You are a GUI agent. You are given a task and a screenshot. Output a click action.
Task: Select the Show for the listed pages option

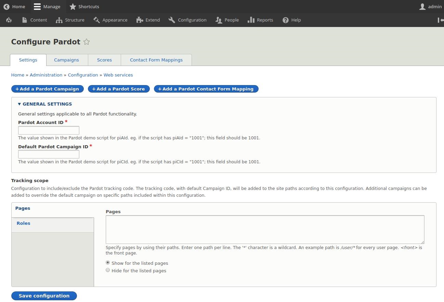tap(108, 262)
